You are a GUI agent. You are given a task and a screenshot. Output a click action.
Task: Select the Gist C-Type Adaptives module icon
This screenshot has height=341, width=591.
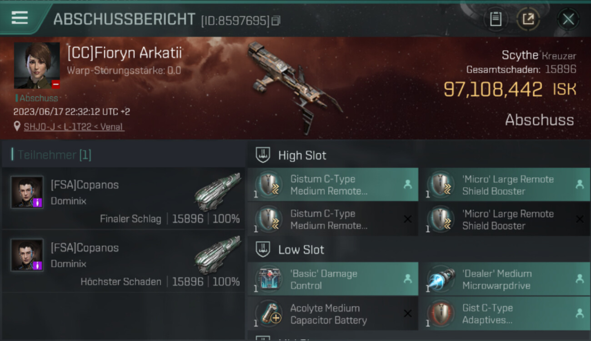click(x=441, y=314)
